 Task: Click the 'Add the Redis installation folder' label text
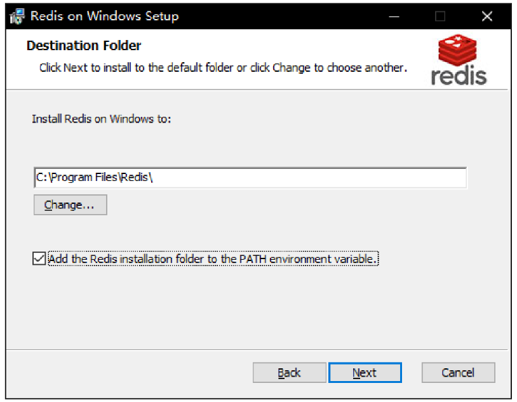pyautogui.click(x=213, y=259)
